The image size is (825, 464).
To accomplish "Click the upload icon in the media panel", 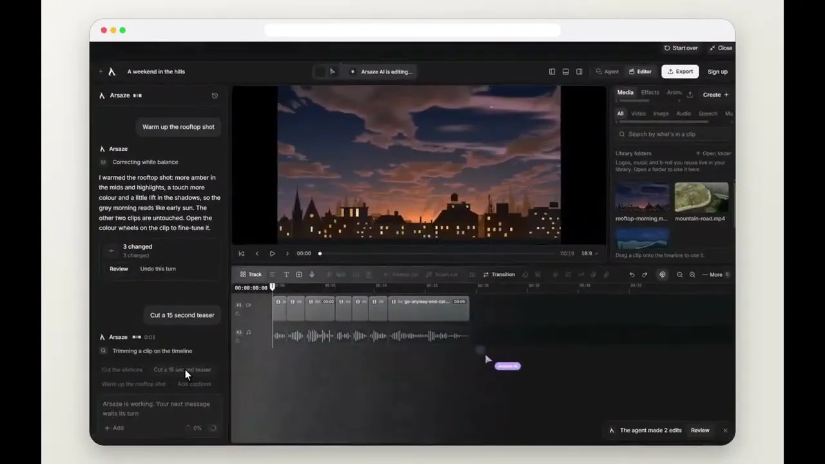I will click(x=690, y=95).
